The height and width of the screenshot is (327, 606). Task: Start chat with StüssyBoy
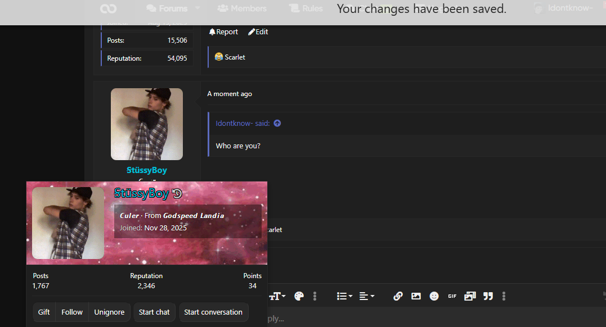coord(154,312)
